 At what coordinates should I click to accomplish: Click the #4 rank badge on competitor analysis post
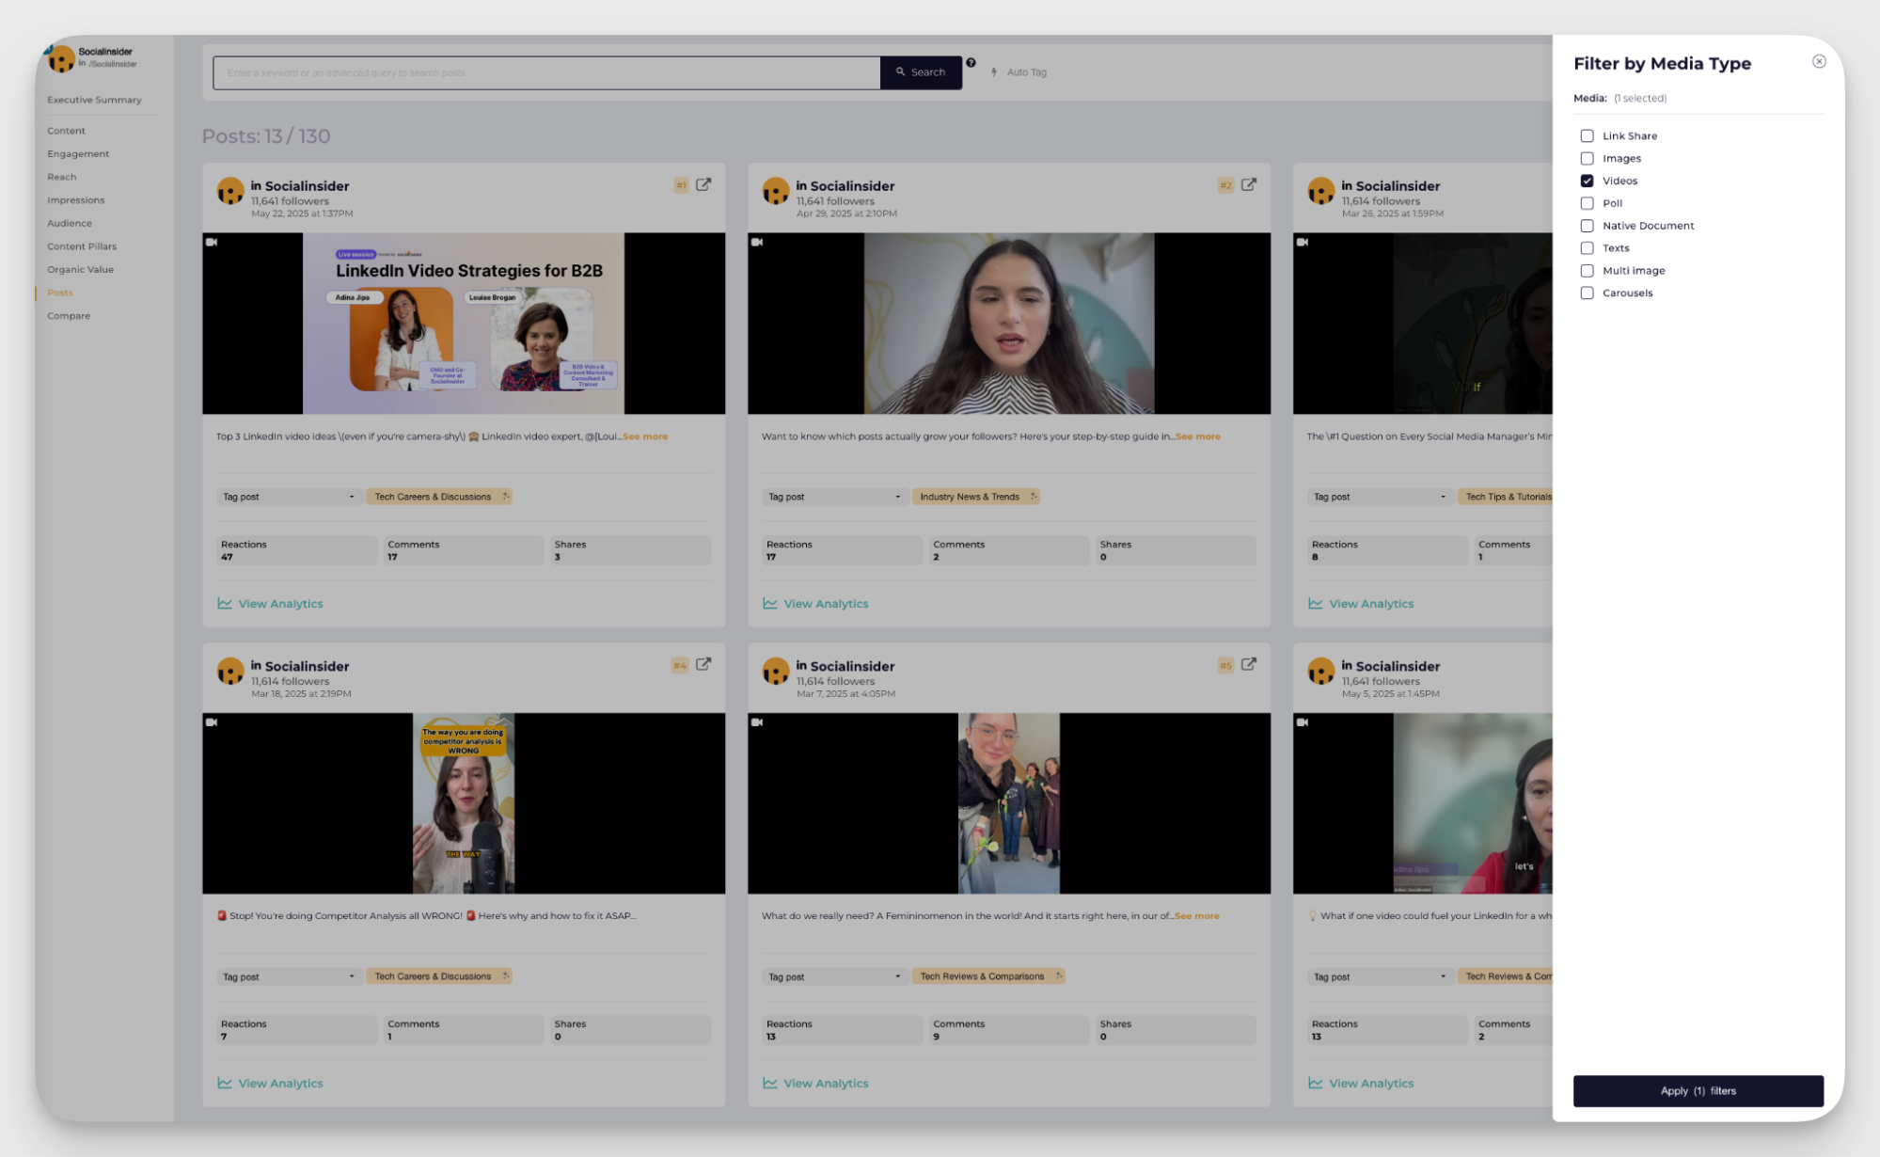point(680,665)
